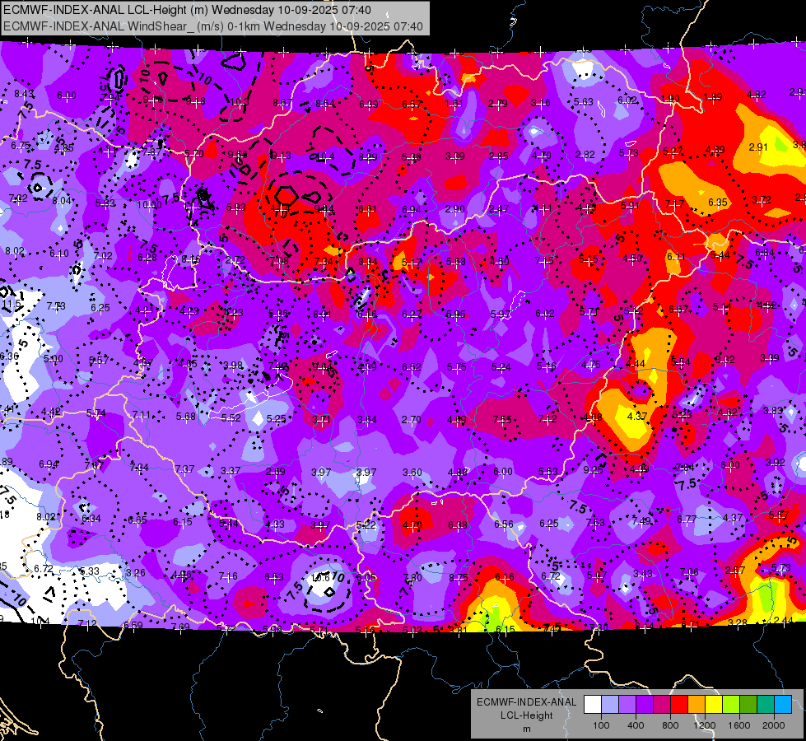Click the wind shear value 2.69
This screenshot has width=806, height=741.
point(276,471)
